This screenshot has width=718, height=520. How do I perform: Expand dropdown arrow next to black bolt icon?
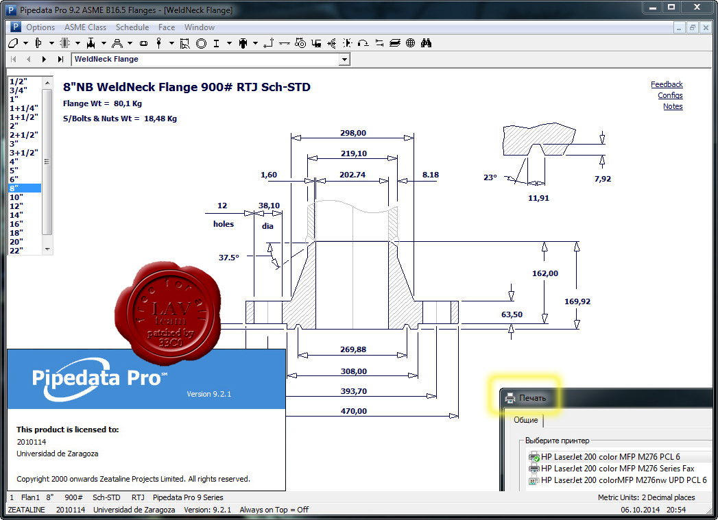pyautogui.click(x=255, y=43)
